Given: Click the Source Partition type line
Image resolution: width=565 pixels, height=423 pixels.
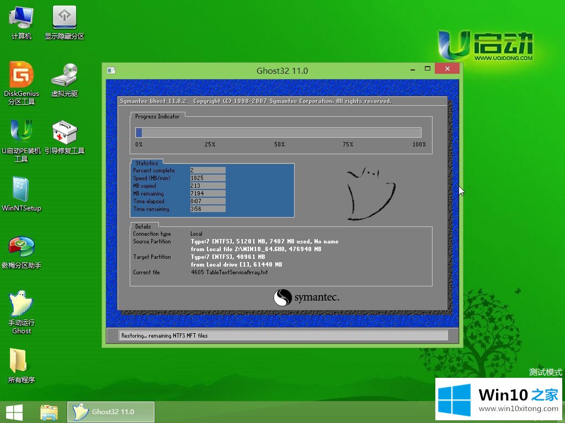Looking at the screenshot, I should pos(264,241).
